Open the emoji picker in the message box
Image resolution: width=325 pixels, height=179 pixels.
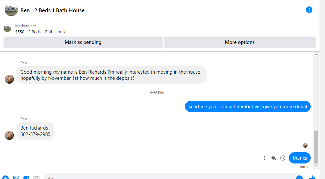[299, 177]
